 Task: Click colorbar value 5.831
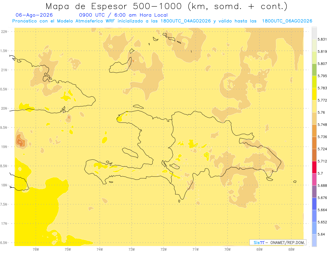coord(322,39)
